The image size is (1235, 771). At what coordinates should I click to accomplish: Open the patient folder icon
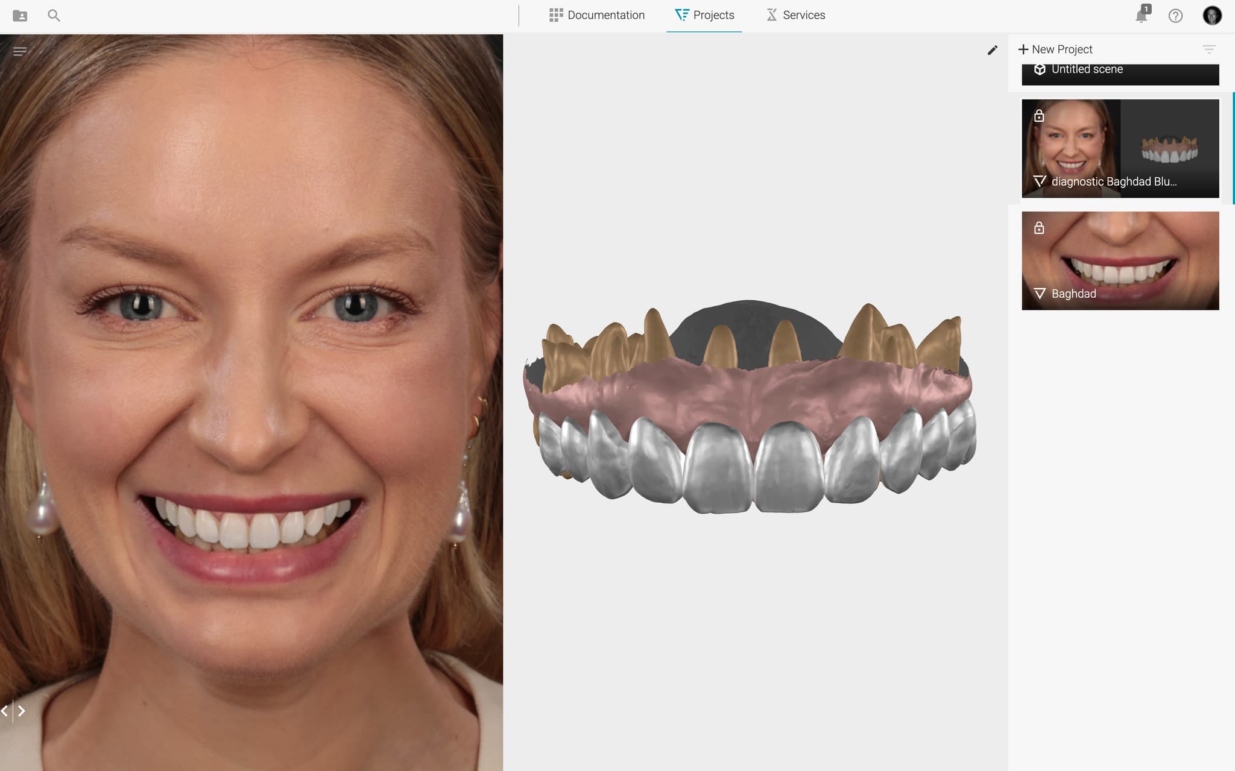point(20,16)
